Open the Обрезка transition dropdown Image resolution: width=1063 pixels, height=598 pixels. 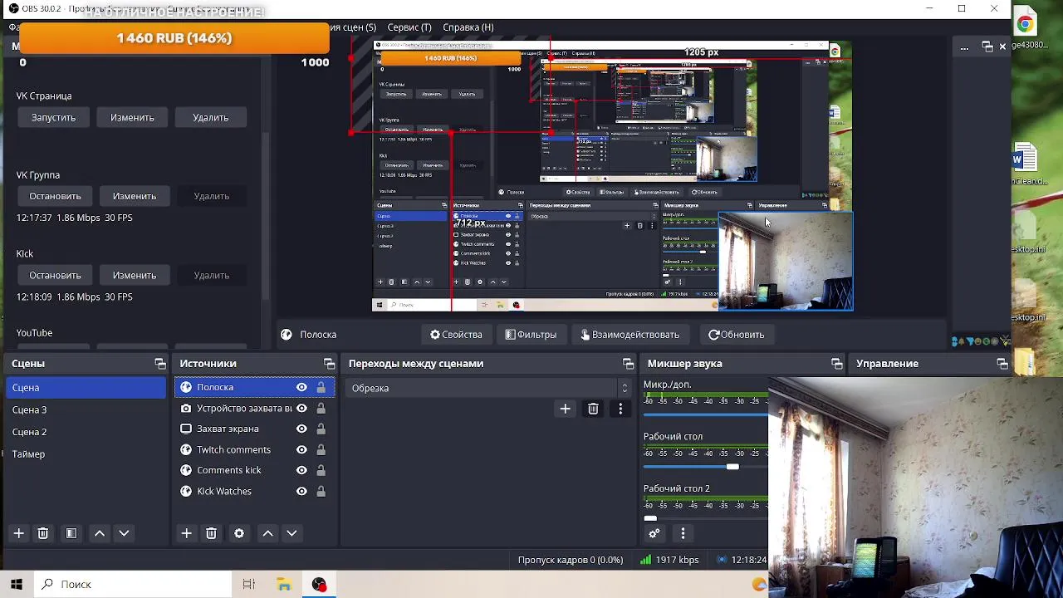(487, 388)
